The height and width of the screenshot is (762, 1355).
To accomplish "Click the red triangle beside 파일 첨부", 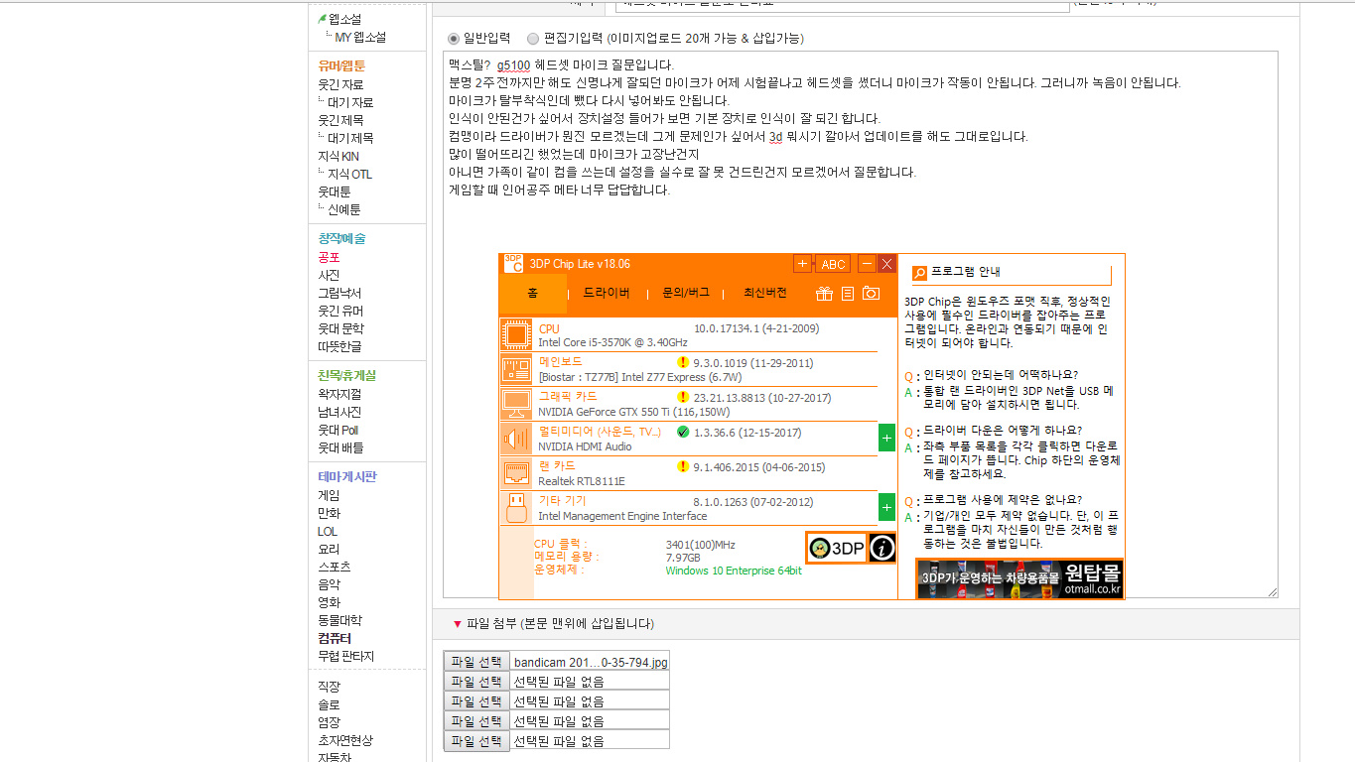I will coord(458,624).
